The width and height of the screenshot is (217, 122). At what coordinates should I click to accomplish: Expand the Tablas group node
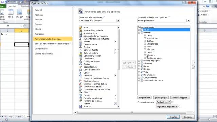[145, 35]
